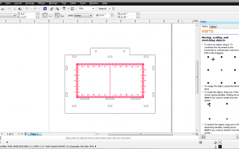This screenshot has height=149, width=239.
Task: Open the Redo history dropdown arrow
Action: tap(39, 9)
